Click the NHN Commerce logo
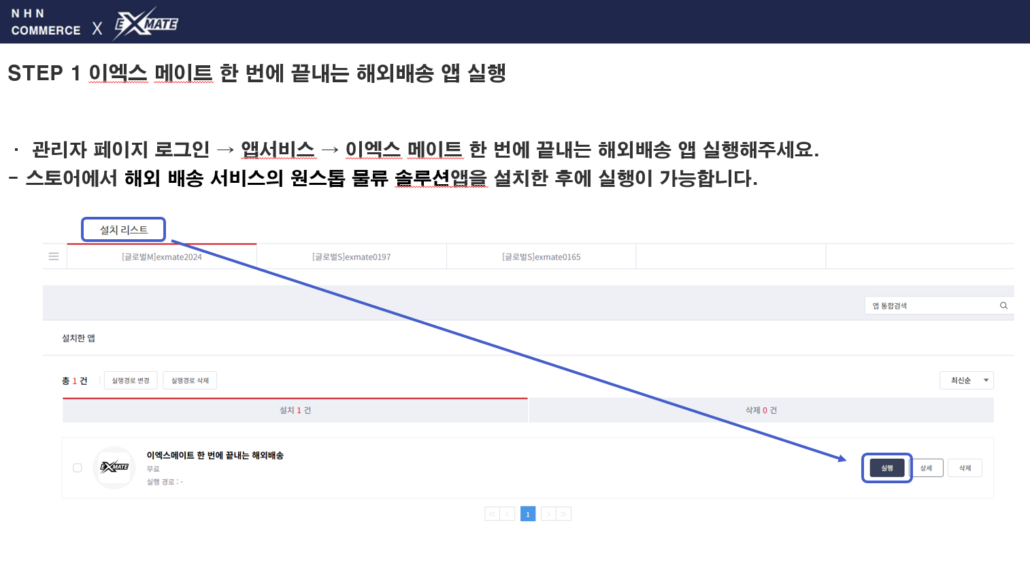 click(46, 22)
